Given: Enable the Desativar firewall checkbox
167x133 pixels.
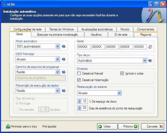Looking at the screenshot, I should pyautogui.click(x=79, y=73).
